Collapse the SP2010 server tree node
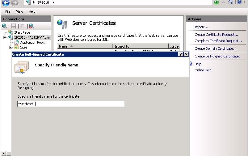 tap(5, 37)
